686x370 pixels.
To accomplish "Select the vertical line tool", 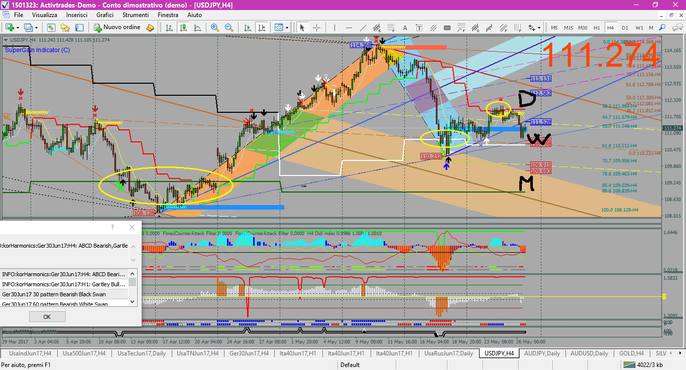I will click(334, 28).
